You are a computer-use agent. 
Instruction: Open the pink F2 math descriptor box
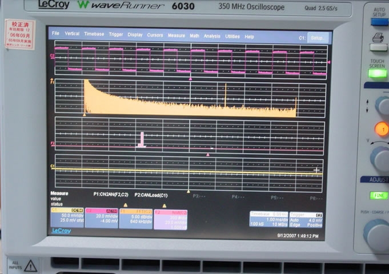[170, 218]
